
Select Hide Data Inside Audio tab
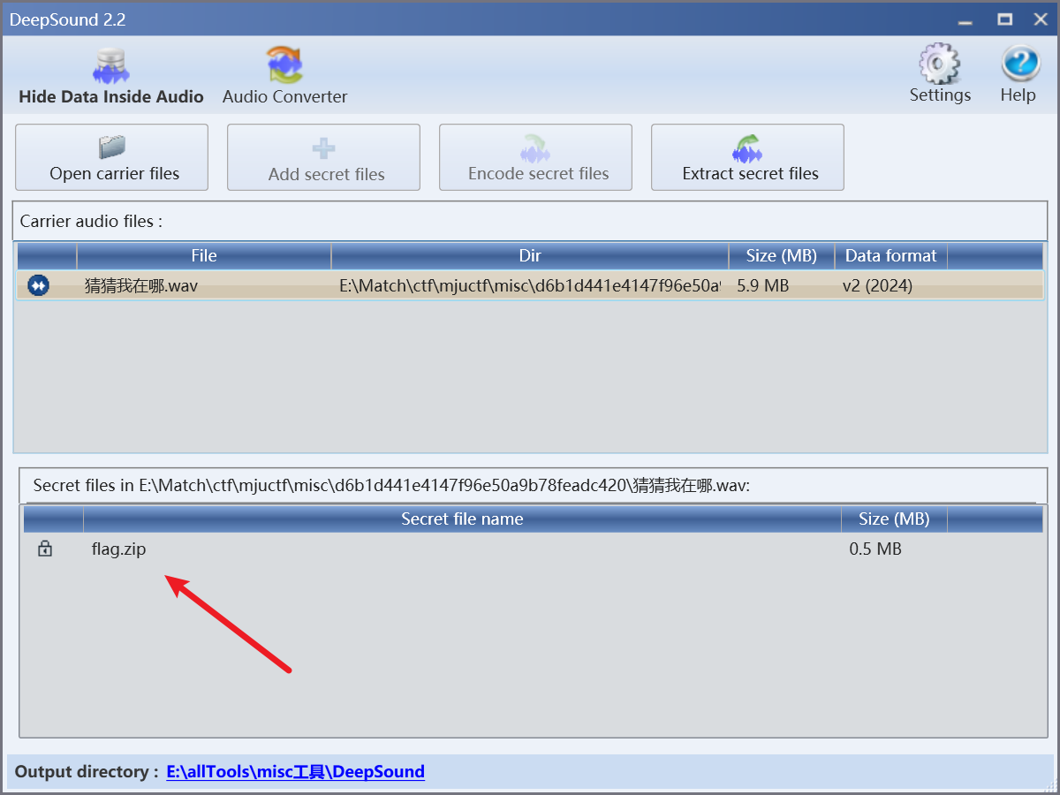[x=111, y=77]
